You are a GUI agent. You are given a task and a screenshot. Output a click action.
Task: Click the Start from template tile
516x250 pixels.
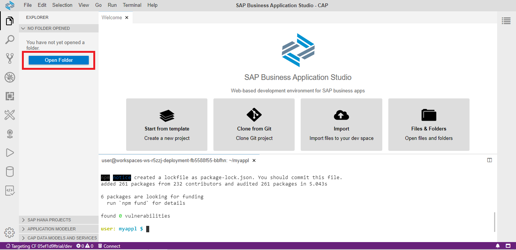(x=167, y=125)
